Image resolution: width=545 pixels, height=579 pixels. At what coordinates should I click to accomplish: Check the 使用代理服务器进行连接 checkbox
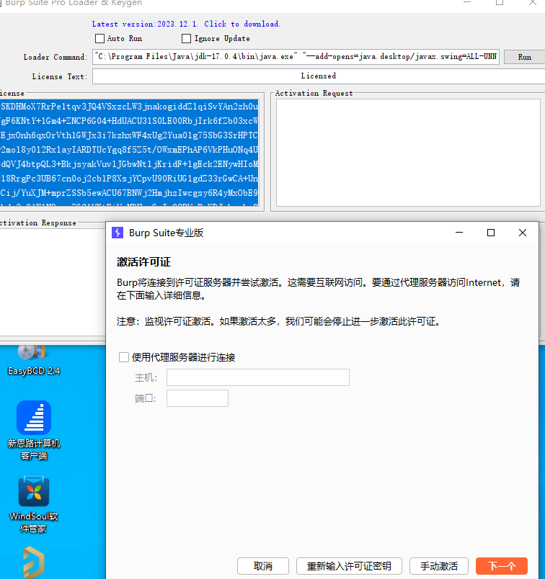click(124, 357)
